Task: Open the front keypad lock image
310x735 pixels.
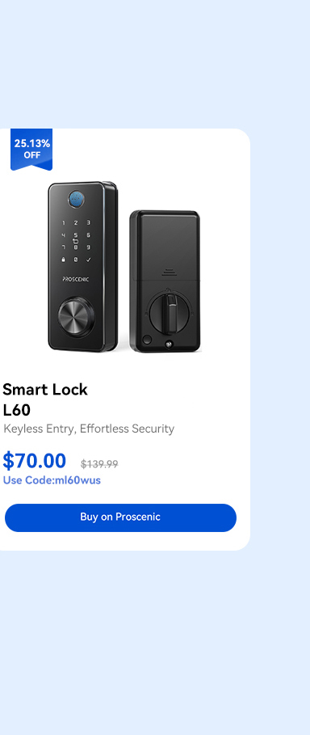Action: pyautogui.click(x=82, y=266)
